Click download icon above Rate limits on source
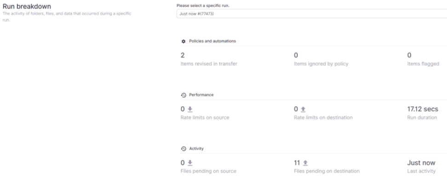 tap(190, 109)
